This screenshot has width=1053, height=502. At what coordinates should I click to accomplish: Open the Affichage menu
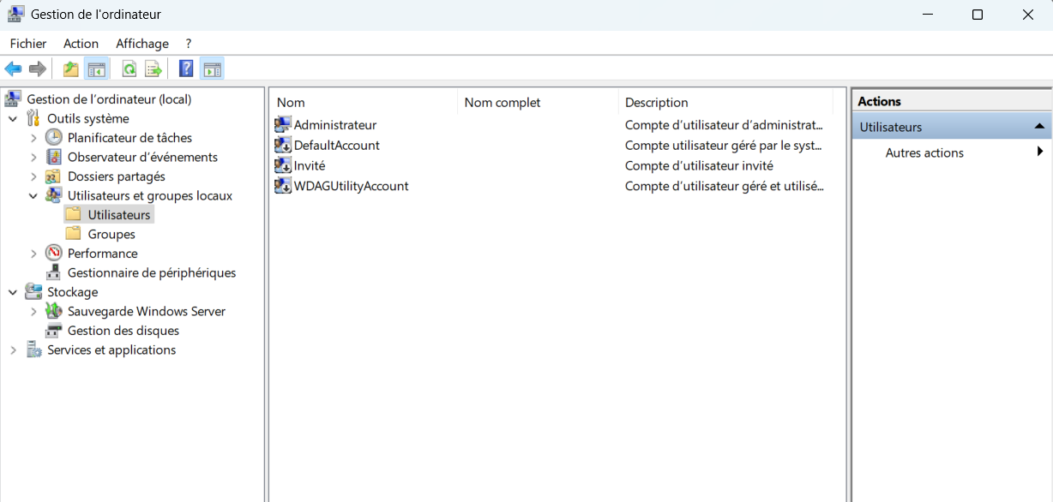point(142,44)
